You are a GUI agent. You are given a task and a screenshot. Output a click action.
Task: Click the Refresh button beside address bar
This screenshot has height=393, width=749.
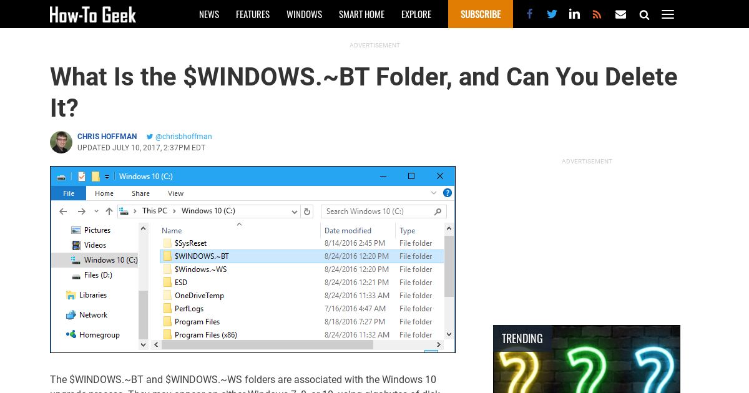tap(307, 211)
